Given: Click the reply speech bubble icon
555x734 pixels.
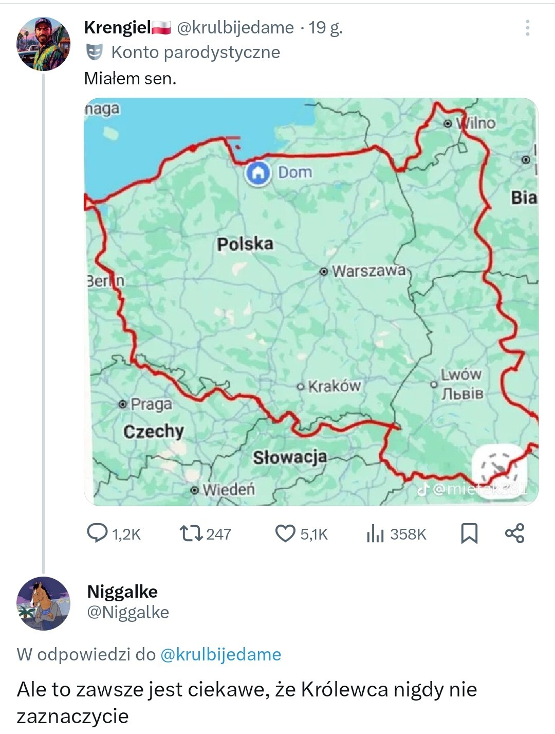Looking at the screenshot, I should pos(97,533).
